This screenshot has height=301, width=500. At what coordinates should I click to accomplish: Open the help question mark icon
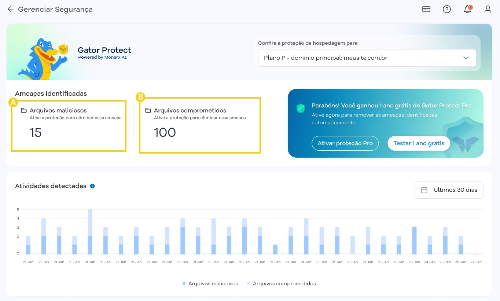click(x=447, y=9)
